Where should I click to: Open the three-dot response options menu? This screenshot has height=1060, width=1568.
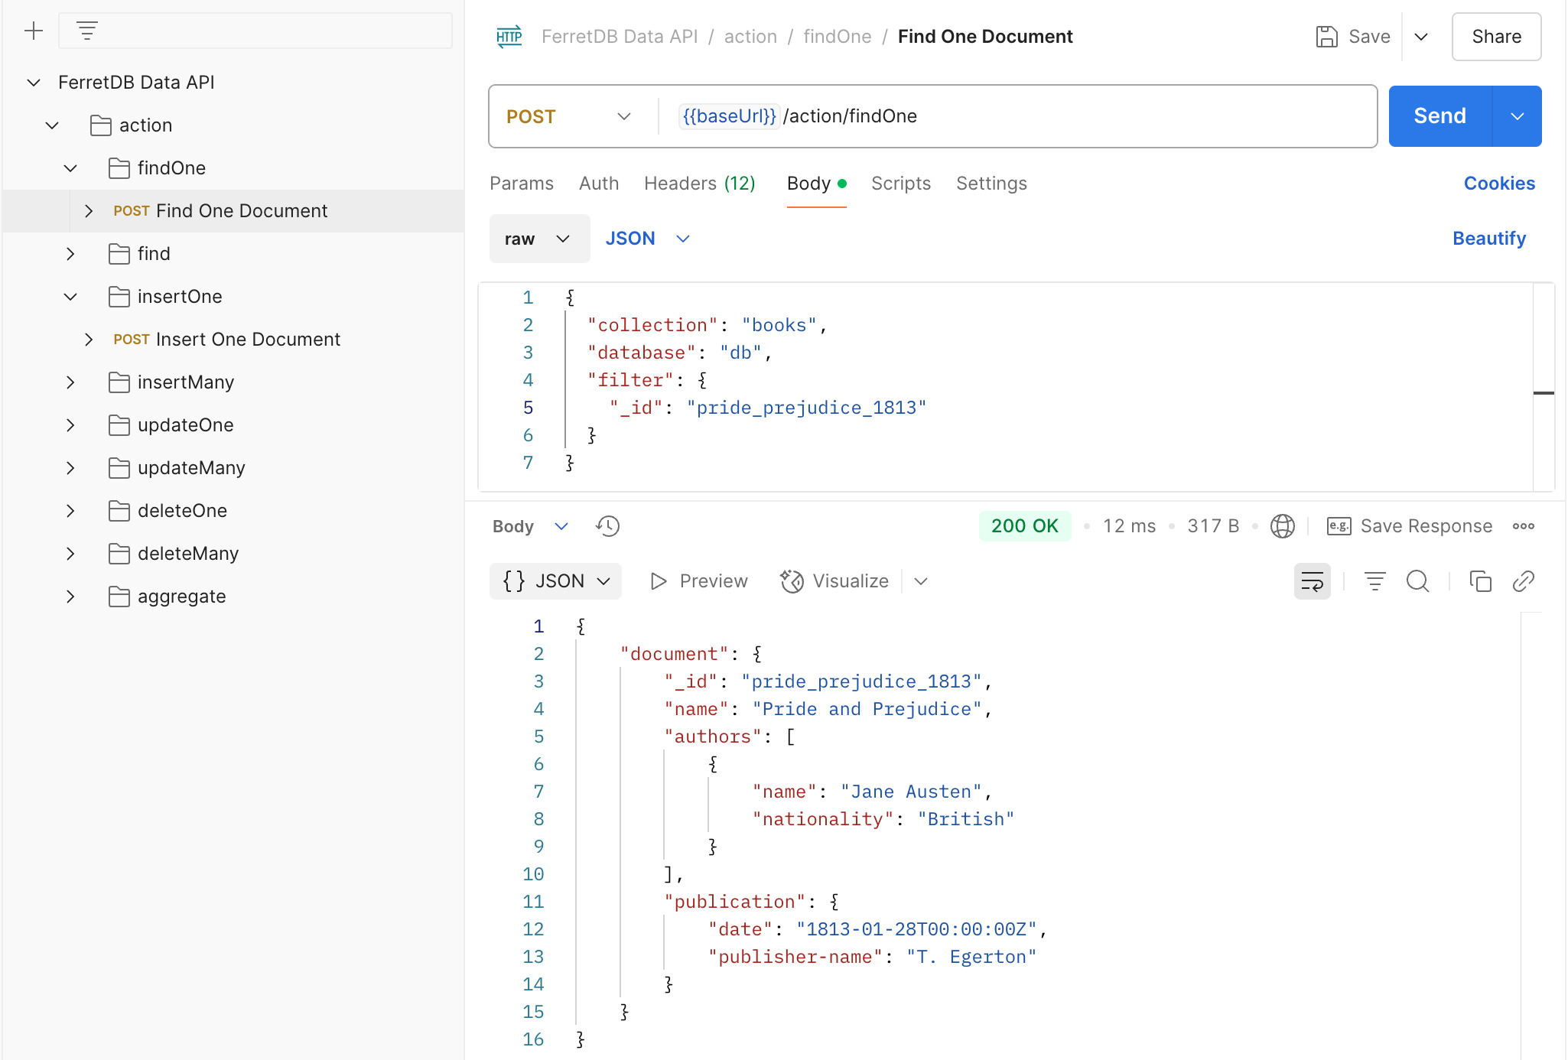1523,526
